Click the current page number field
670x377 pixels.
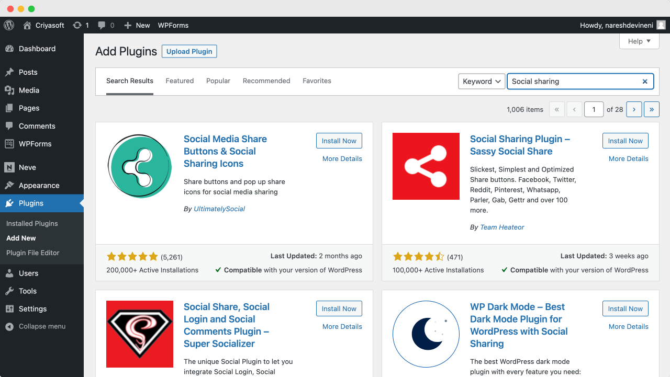click(594, 109)
